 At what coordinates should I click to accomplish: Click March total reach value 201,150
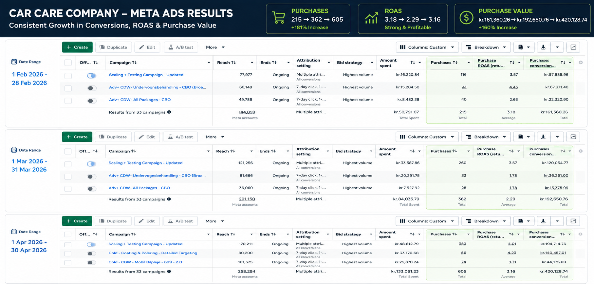click(247, 199)
